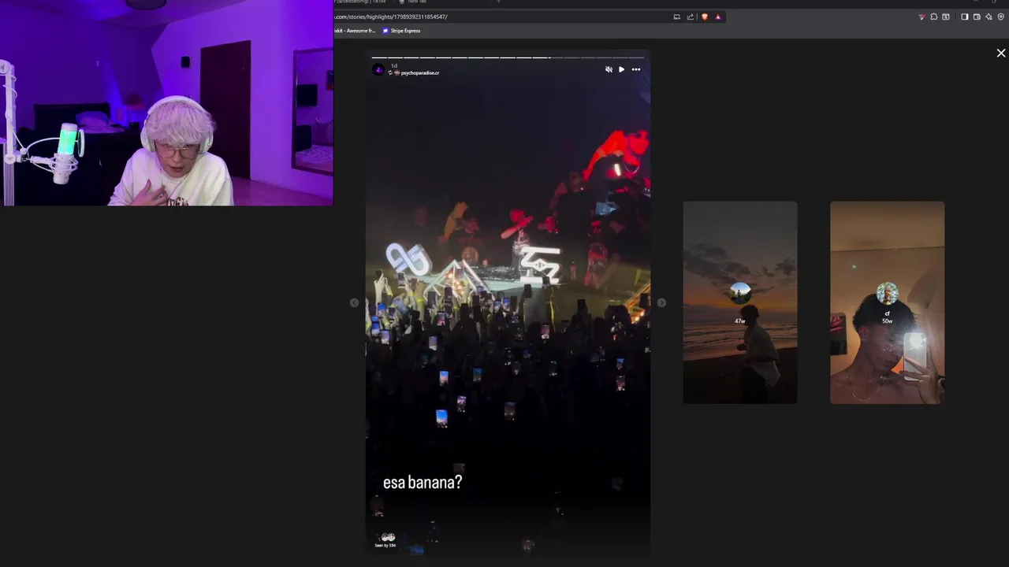Viewport: 1009px width, 567px height.
Task: Click the story progress bar segments
Action: tap(508, 57)
